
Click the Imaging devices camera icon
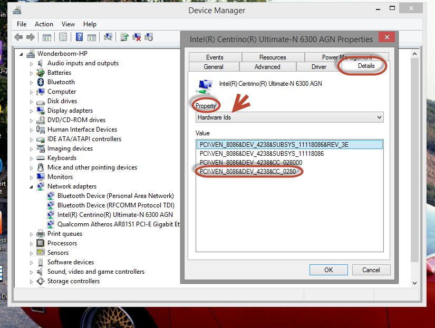[41, 148]
